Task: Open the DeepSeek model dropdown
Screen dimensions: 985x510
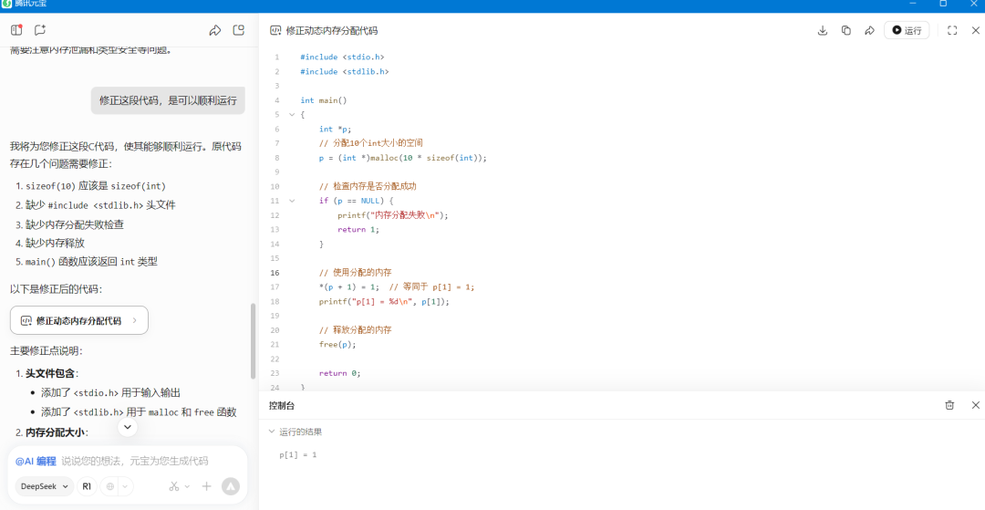Action: (44, 486)
